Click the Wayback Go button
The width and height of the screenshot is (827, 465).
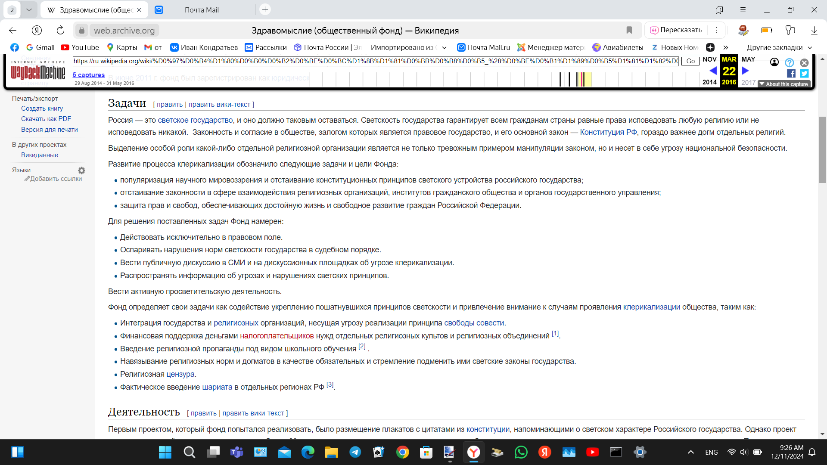(690, 61)
